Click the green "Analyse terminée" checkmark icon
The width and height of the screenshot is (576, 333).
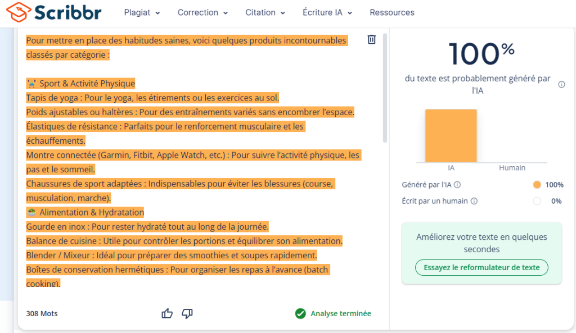(x=300, y=313)
